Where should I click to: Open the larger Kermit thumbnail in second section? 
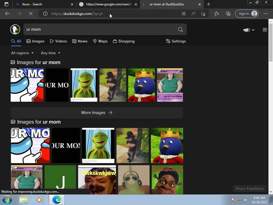(98, 145)
